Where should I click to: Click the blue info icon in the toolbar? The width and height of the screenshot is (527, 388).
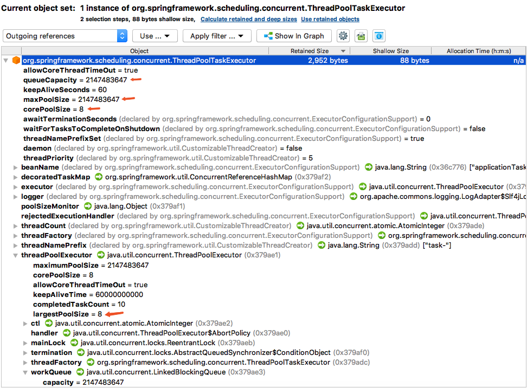point(379,36)
